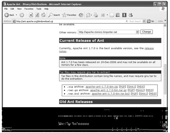Open the File menu

point(6,9)
